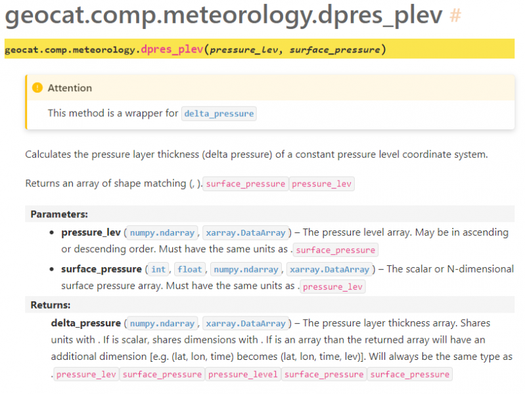
Task: Open numpy.ndarray link in the Returns section
Action: tap(162, 323)
